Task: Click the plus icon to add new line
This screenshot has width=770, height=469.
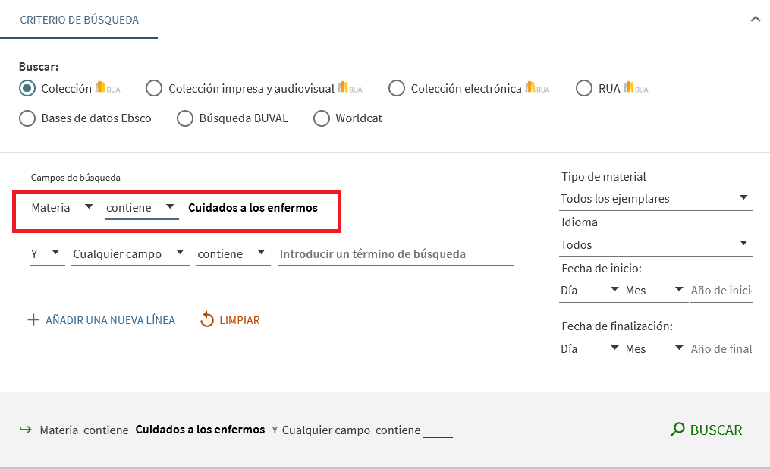Action: (x=33, y=320)
